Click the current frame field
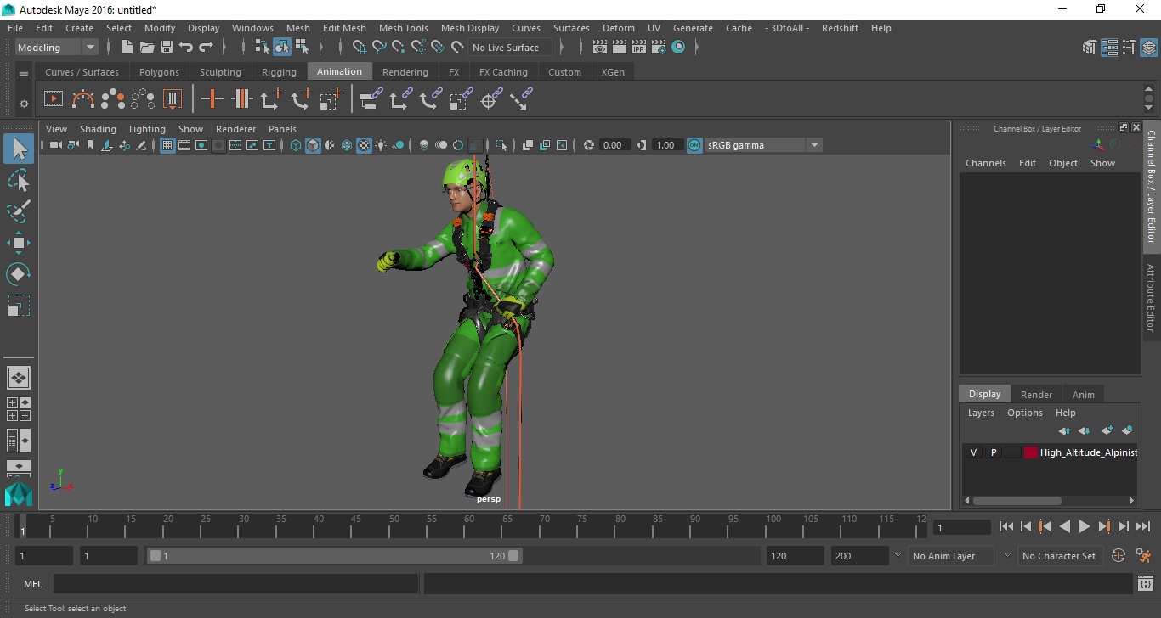Image resolution: width=1161 pixels, height=618 pixels. (x=961, y=527)
